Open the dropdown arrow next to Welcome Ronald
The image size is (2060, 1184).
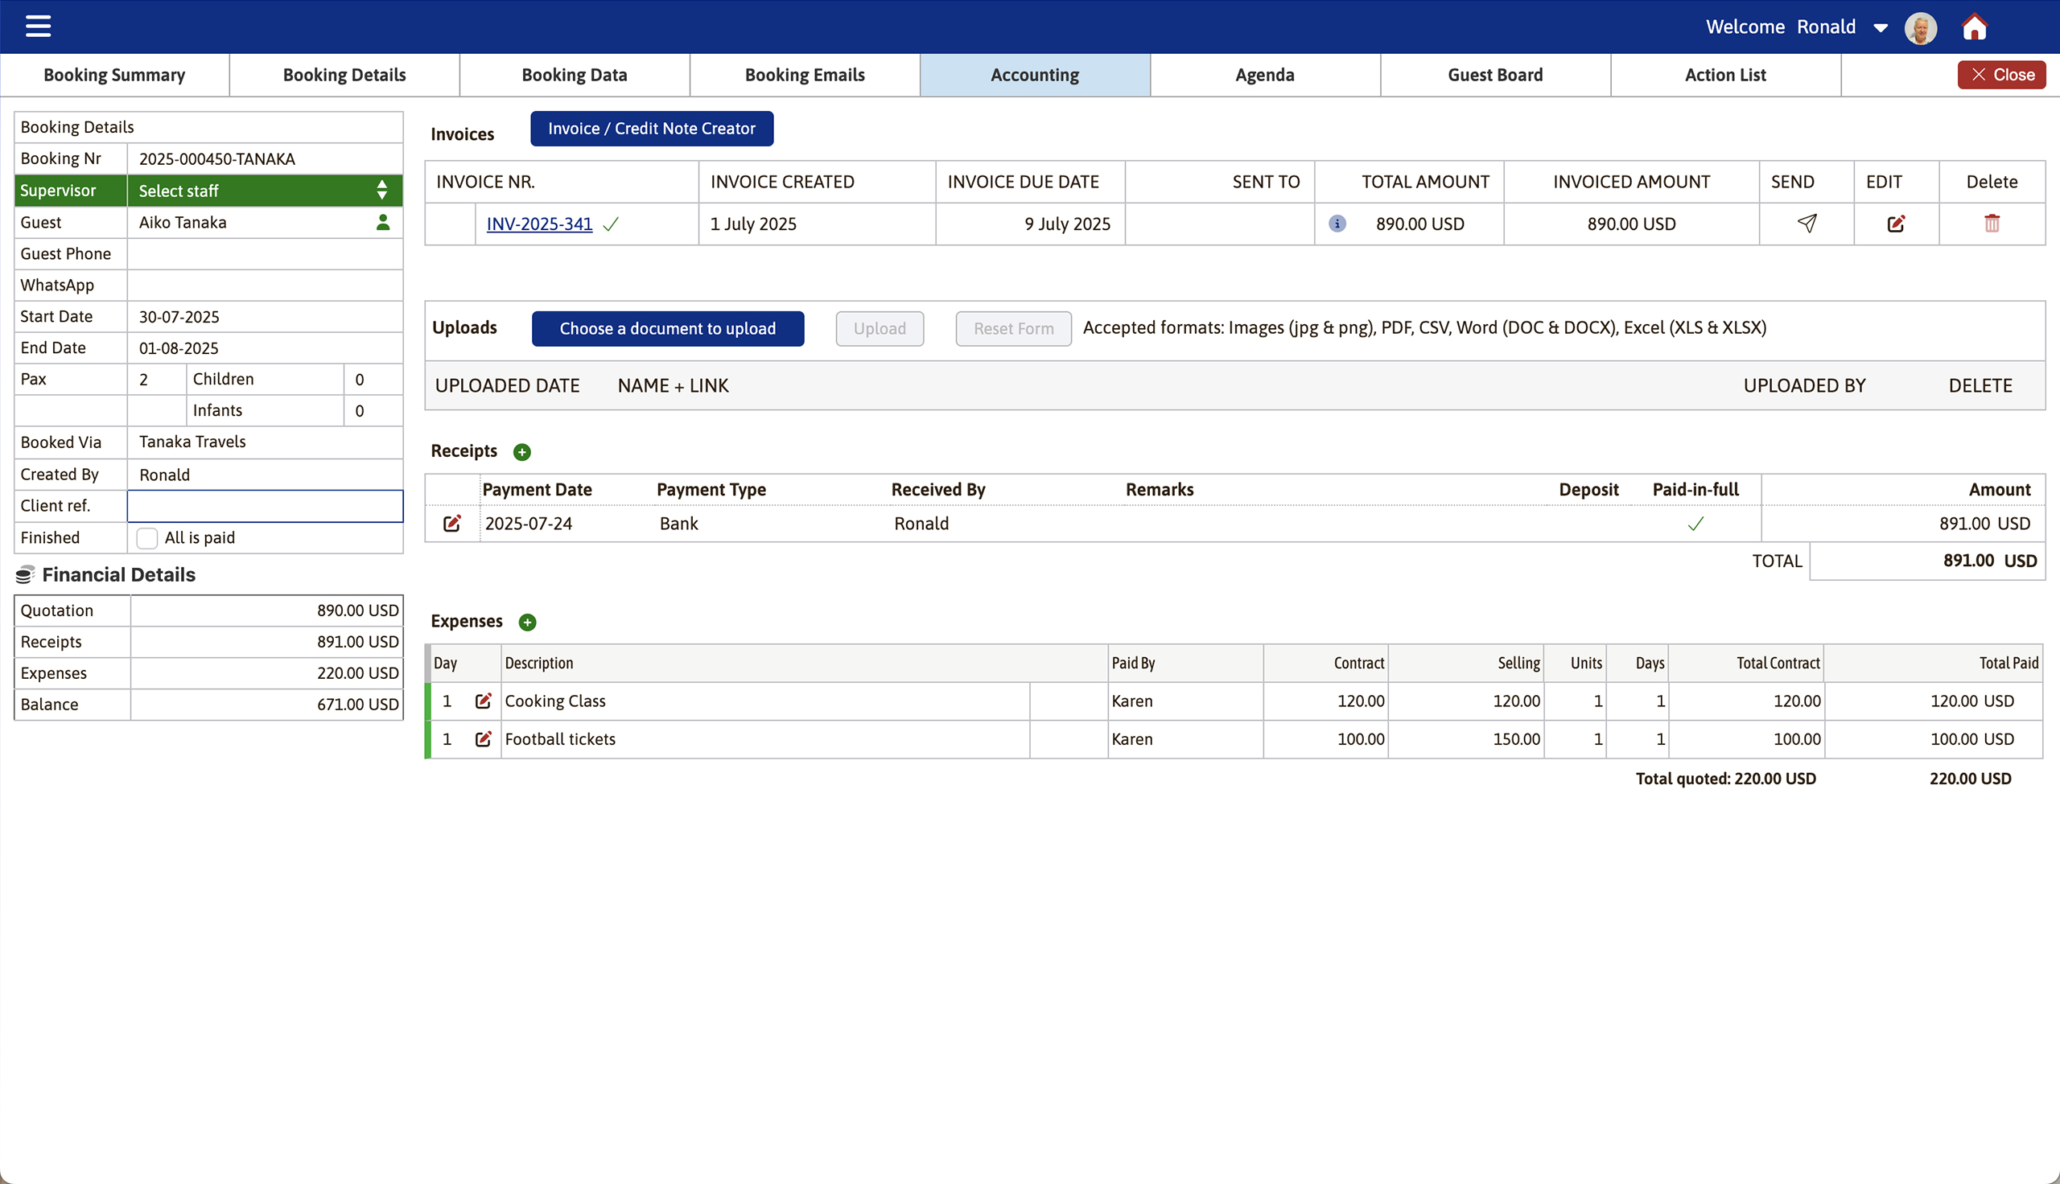pyautogui.click(x=1881, y=27)
